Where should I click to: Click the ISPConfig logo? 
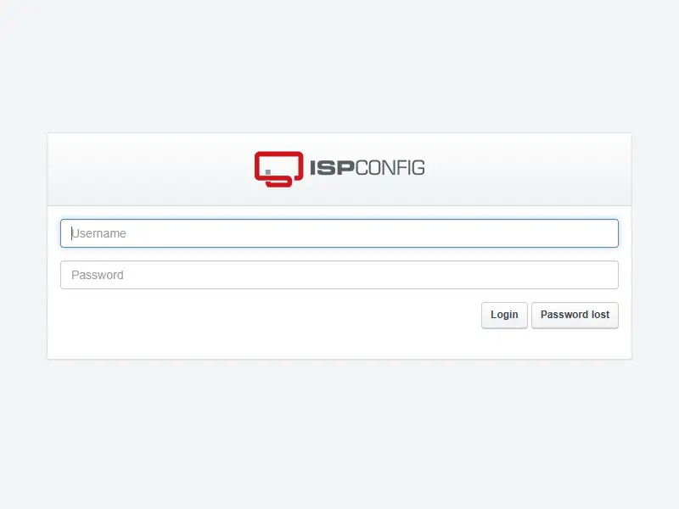339,169
